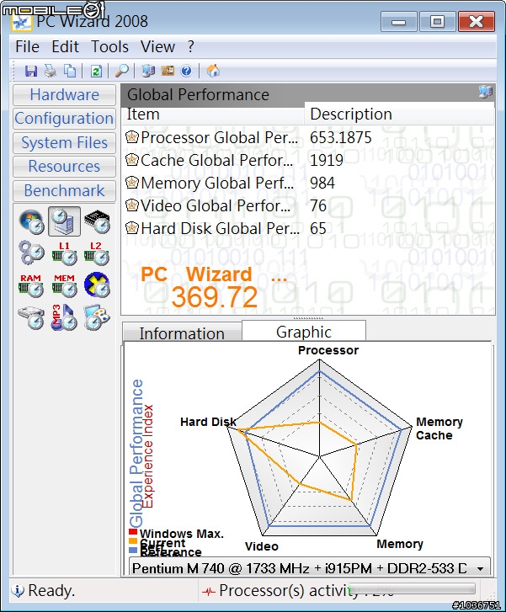The width and height of the screenshot is (506, 612).
Task: Open the File menu
Action: coord(27,47)
